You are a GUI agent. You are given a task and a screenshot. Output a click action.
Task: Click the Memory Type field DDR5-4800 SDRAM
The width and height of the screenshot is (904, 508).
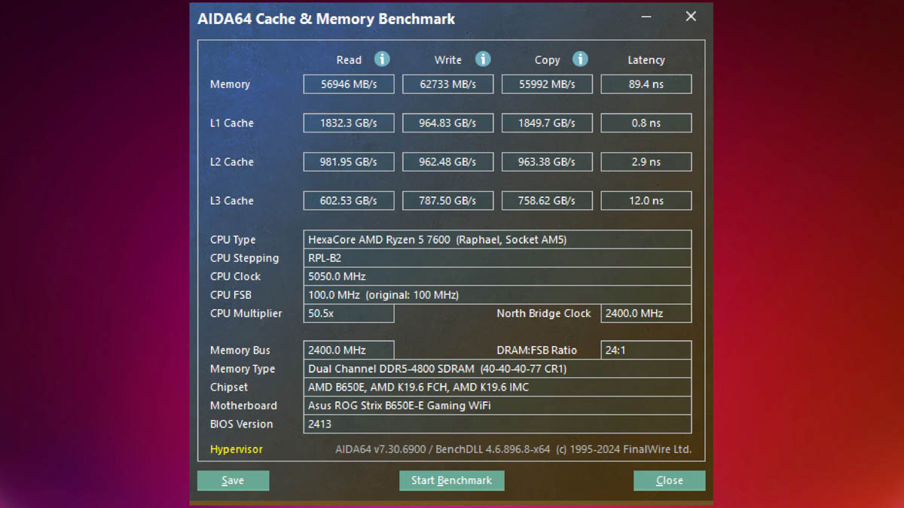pyautogui.click(x=497, y=369)
